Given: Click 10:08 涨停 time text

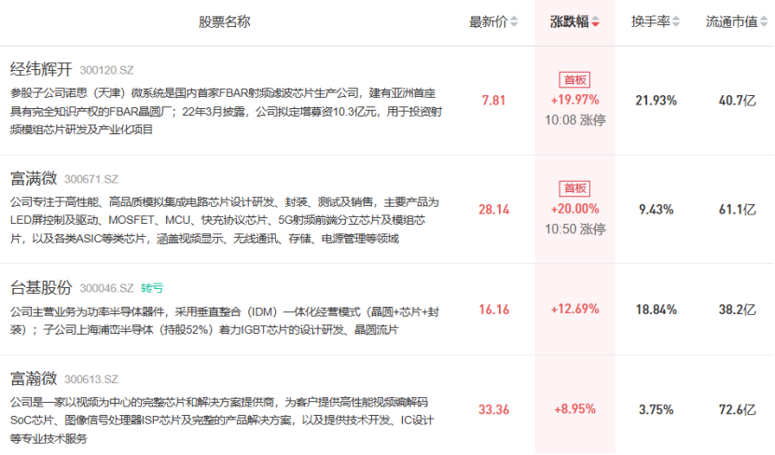Looking at the screenshot, I should point(574,120).
